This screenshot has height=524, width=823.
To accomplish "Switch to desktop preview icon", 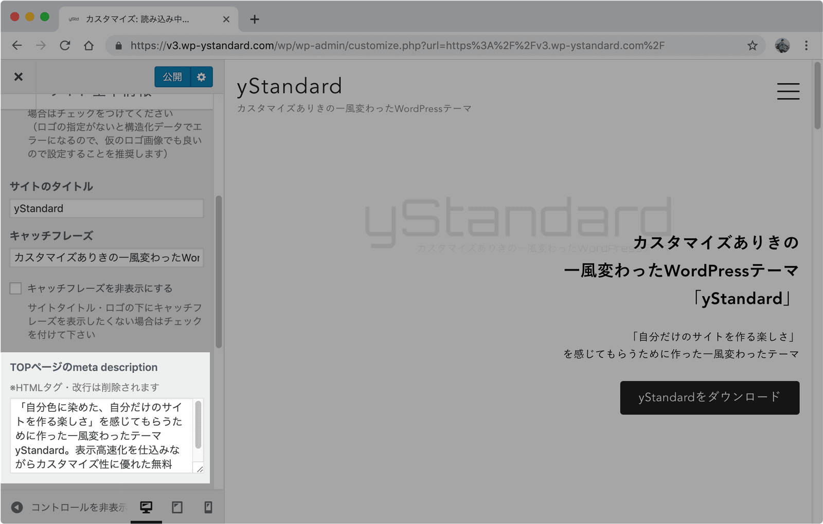I will point(146,508).
